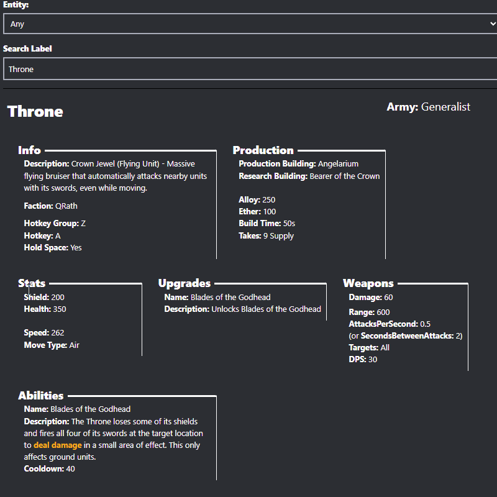Select the Army: Generalist label
Viewport: 497px width, 497px height.
pyautogui.click(x=428, y=107)
